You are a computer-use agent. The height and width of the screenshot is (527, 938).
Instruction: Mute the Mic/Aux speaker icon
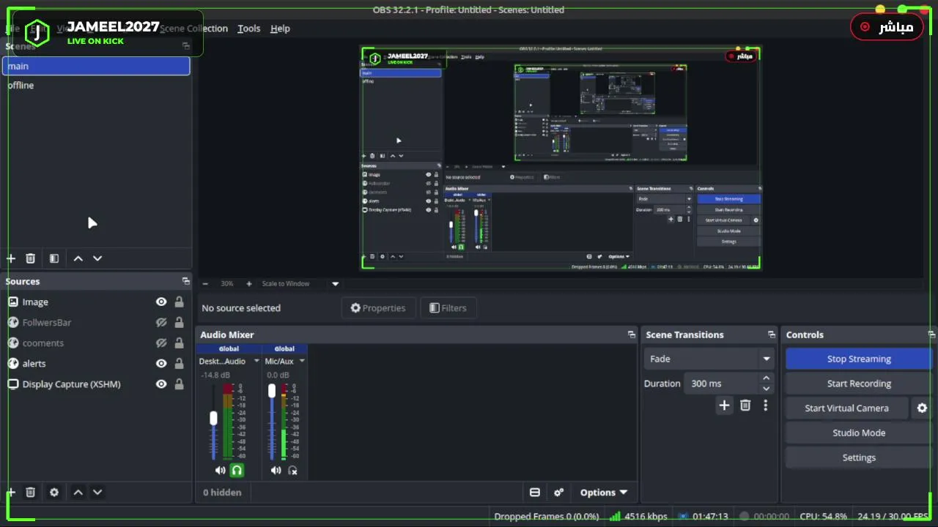(276, 471)
